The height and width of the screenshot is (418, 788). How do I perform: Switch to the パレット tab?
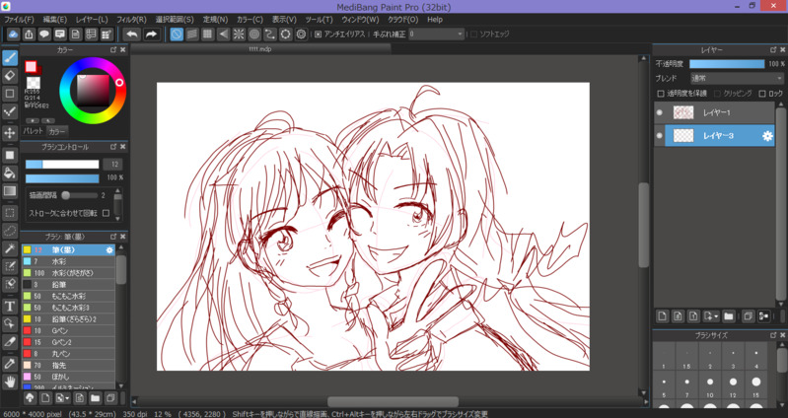(x=33, y=131)
